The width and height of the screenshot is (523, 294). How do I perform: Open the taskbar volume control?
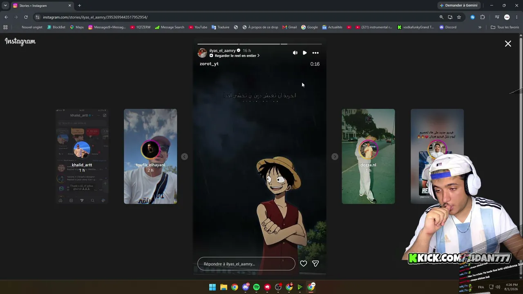click(x=498, y=287)
